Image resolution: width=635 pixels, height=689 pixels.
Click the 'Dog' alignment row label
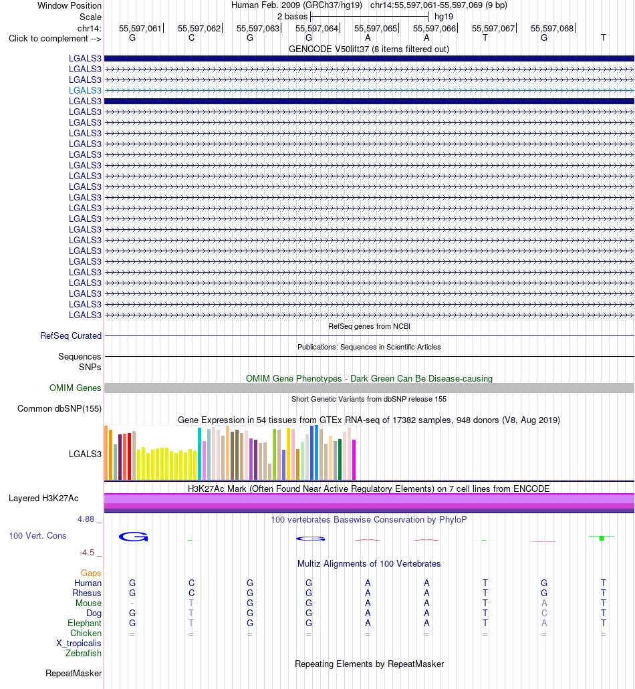94,613
